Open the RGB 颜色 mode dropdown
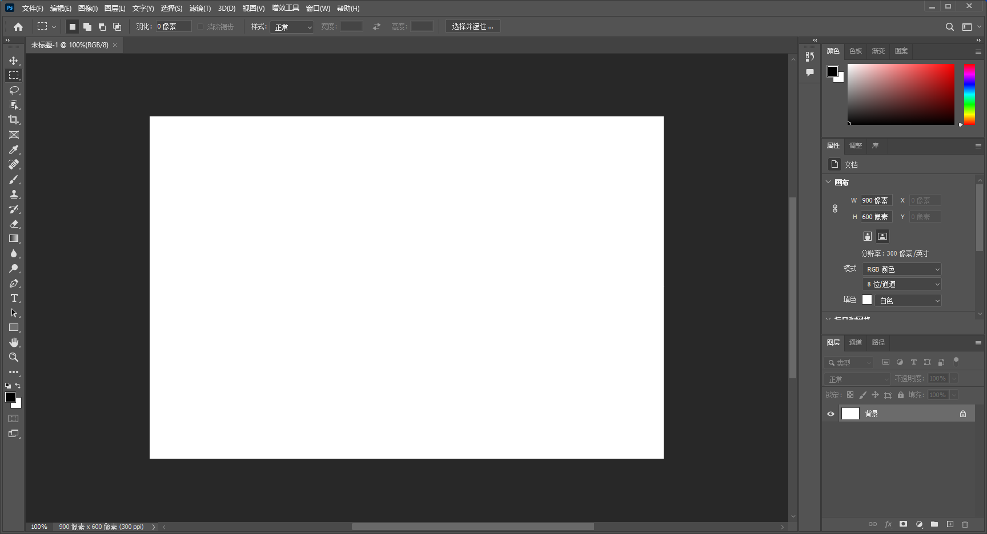 point(901,269)
